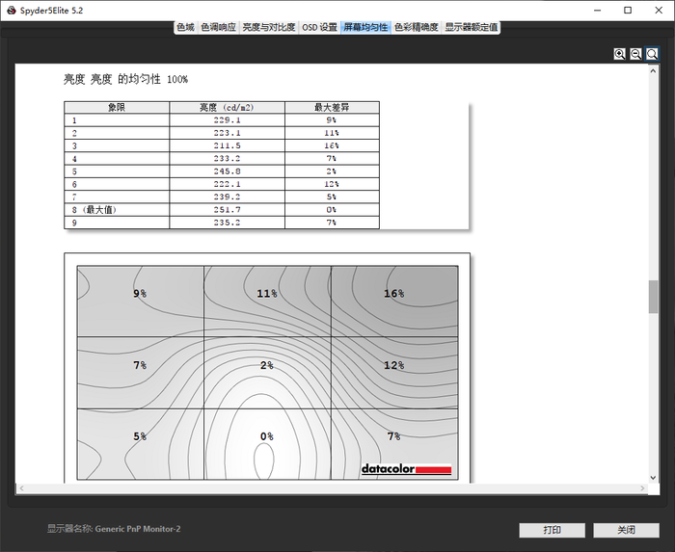Open the 色调响应 tab
Image resolution: width=675 pixels, height=552 pixels.
(219, 27)
